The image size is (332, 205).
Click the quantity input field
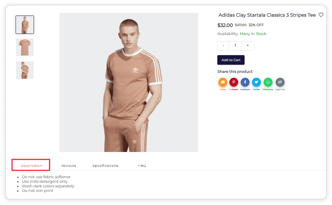tap(235, 46)
